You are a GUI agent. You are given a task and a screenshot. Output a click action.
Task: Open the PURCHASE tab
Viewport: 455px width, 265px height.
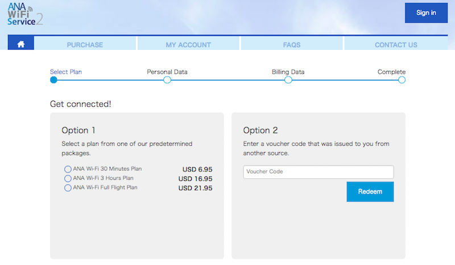point(85,44)
